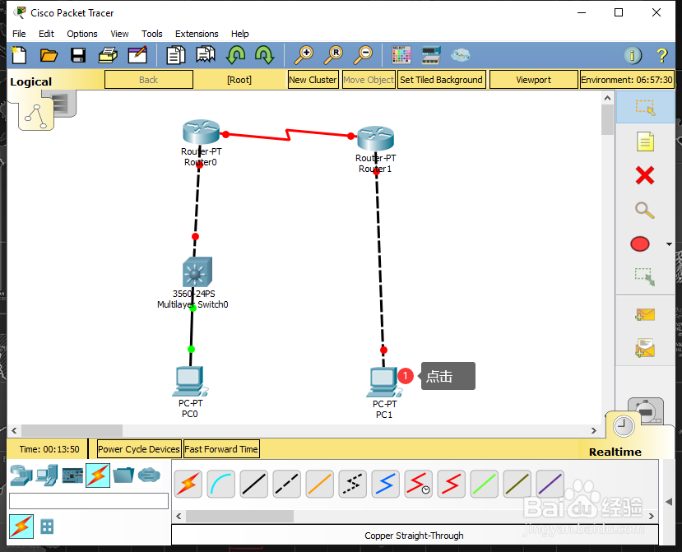Switch to Simulation mode tab
Screen dimensions: 682x552
pos(647,411)
